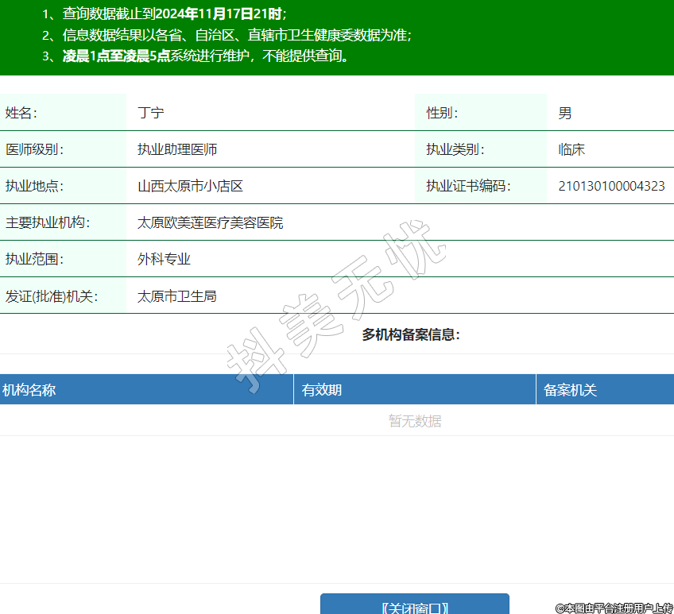The height and width of the screenshot is (614, 674).
Task: Click the 太原欧美莲医疗美容医院 institution value
Action: coord(210,222)
